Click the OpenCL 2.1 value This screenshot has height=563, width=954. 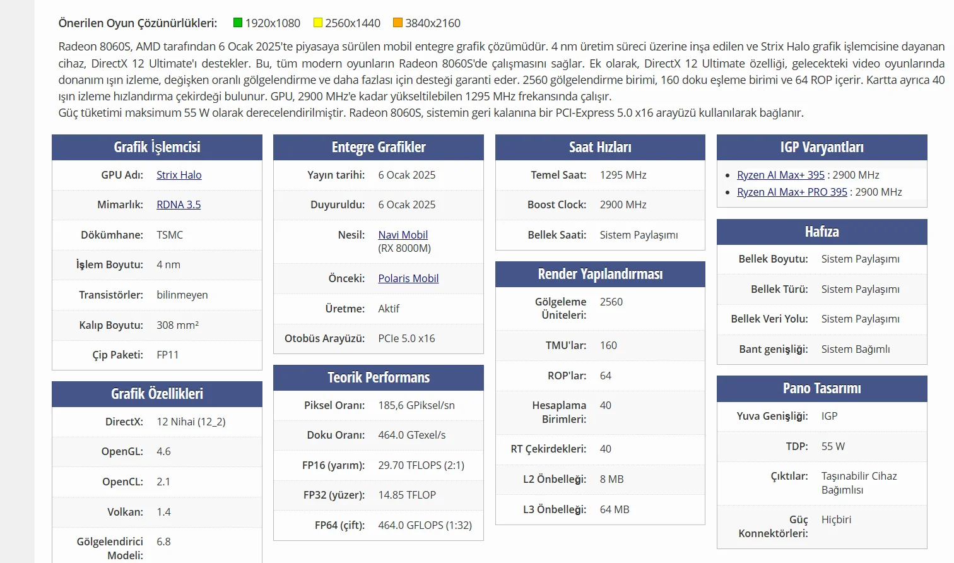coord(163,482)
